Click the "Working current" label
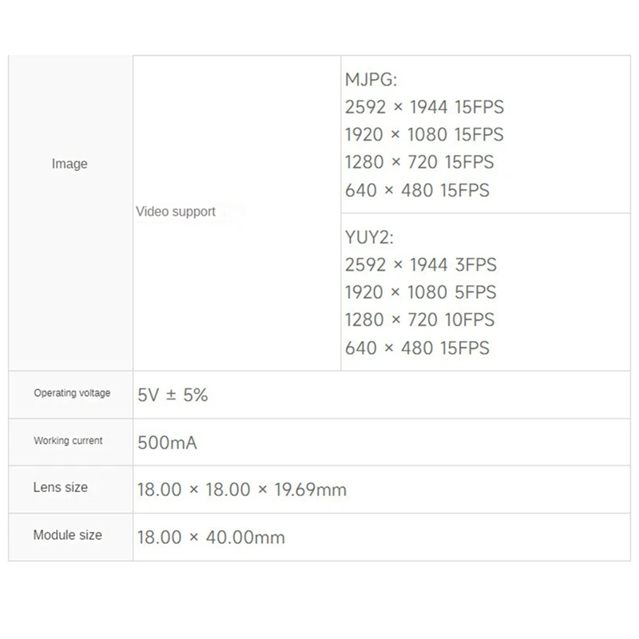The height and width of the screenshot is (639, 639). 68,441
